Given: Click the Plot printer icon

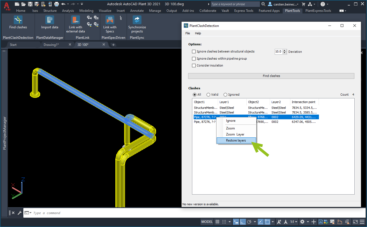Looking at the screenshot, I should (57, 4).
